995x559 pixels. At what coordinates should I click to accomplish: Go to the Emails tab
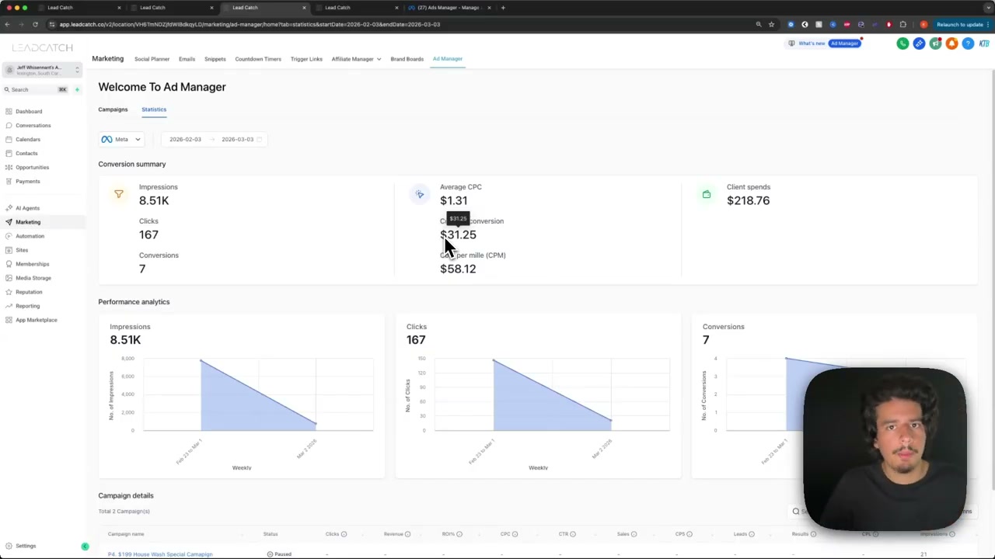point(187,59)
